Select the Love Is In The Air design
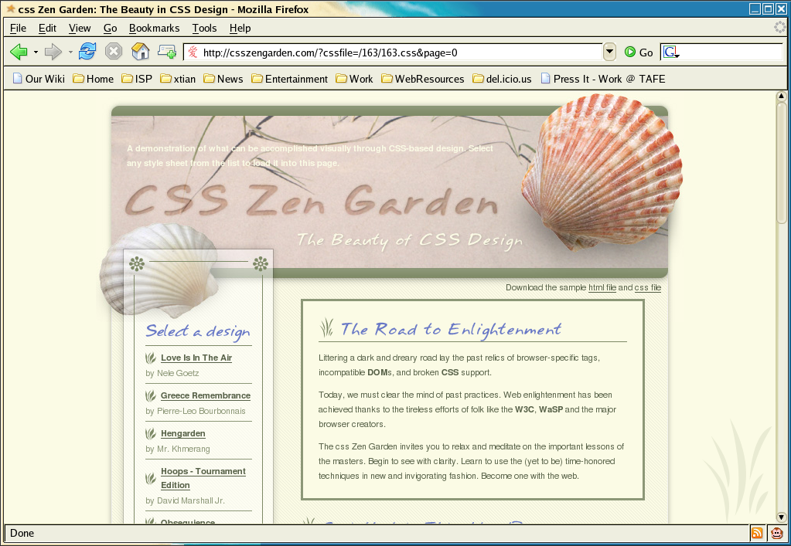791x546 pixels. [x=196, y=358]
